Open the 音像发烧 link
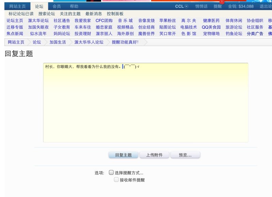This screenshot has width=272, height=197. coord(146,21)
